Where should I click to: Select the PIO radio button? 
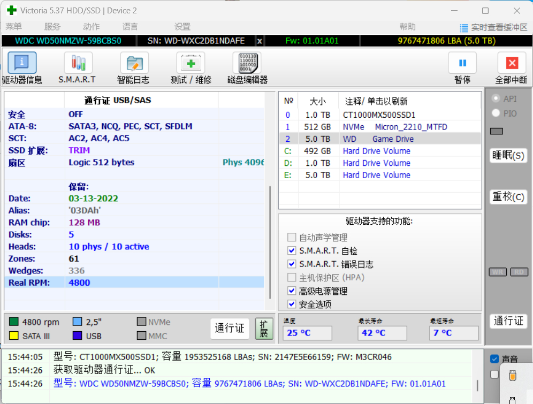496,113
